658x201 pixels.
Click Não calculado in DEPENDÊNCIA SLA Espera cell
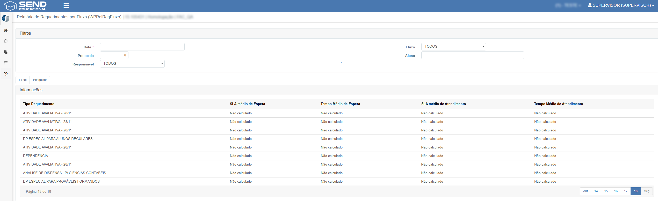[x=241, y=156]
